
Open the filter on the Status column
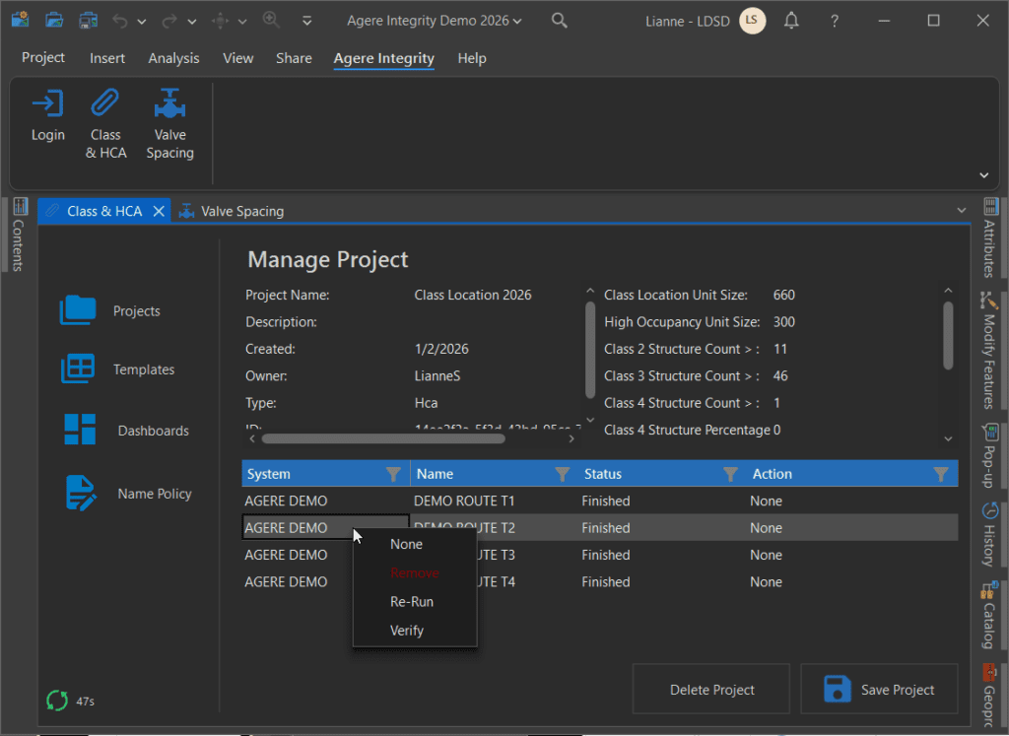[730, 474]
